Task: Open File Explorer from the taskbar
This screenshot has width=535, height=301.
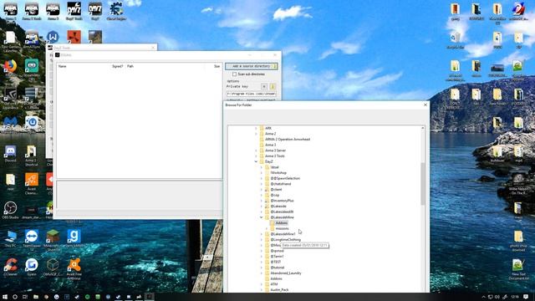Action: (x=36, y=297)
